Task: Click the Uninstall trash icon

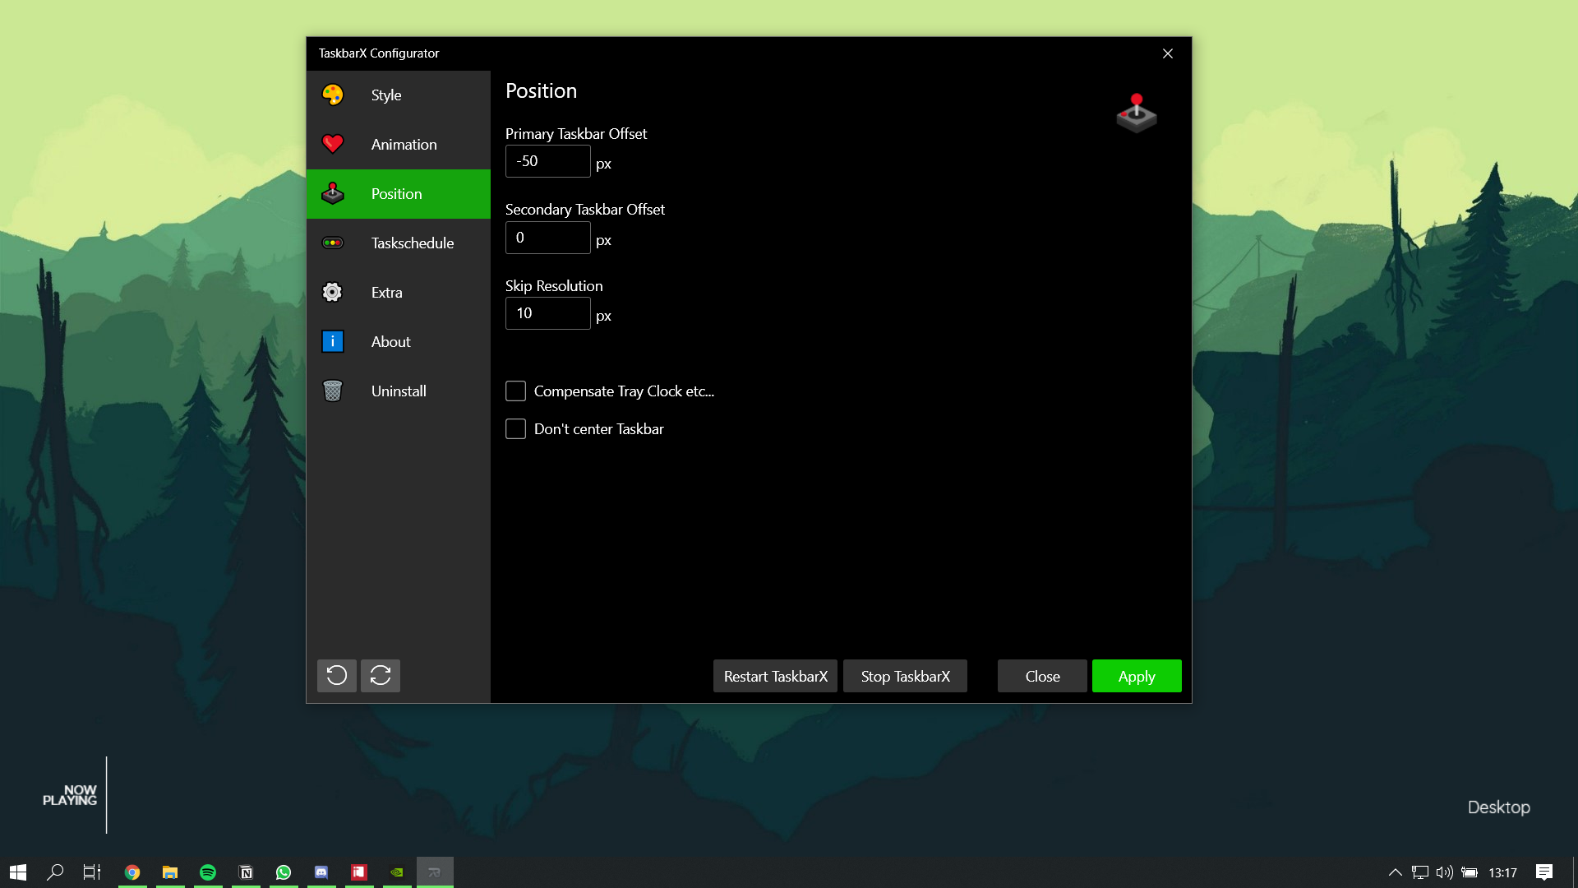Action: 332,391
